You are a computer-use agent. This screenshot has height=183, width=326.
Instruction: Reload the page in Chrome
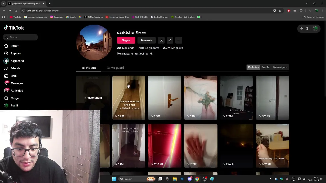pyautogui.click(x=16, y=11)
